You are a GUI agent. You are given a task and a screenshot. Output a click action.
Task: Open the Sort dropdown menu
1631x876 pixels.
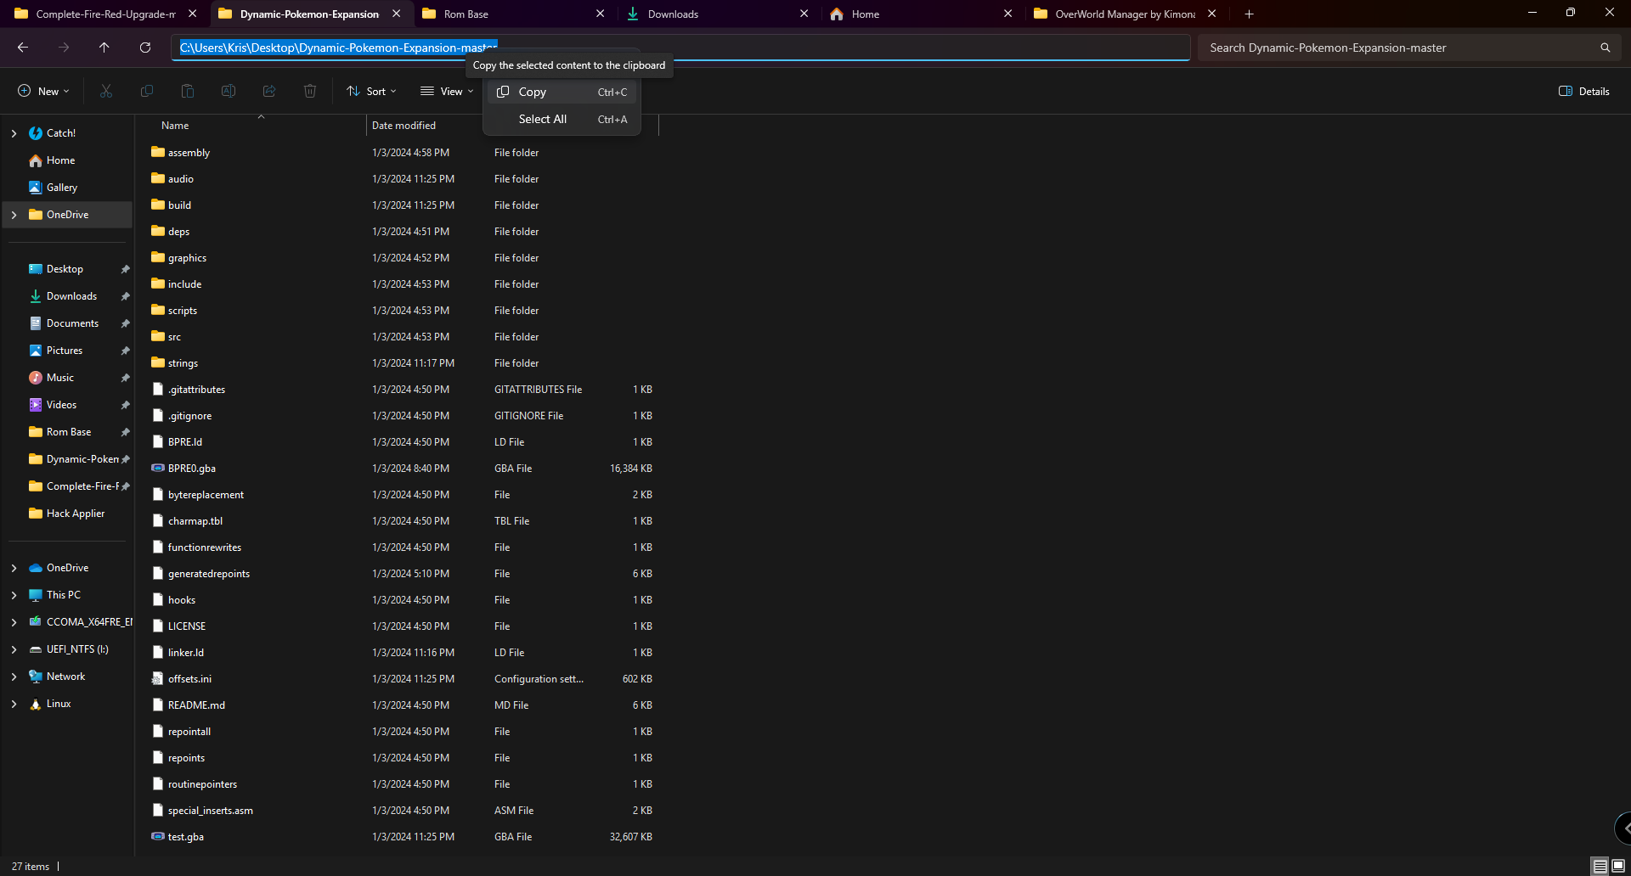pos(372,92)
